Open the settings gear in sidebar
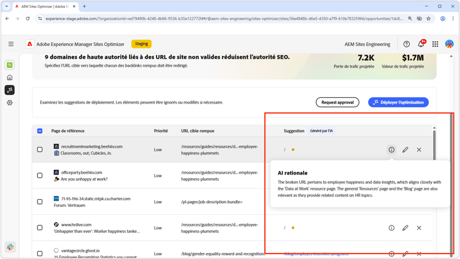This screenshot has width=460, height=259. (x=10, y=103)
